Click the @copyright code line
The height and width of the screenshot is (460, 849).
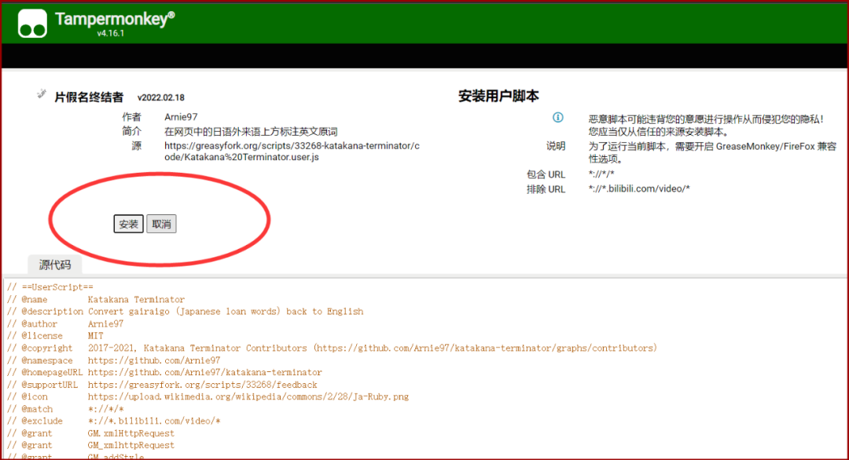tap(332, 348)
